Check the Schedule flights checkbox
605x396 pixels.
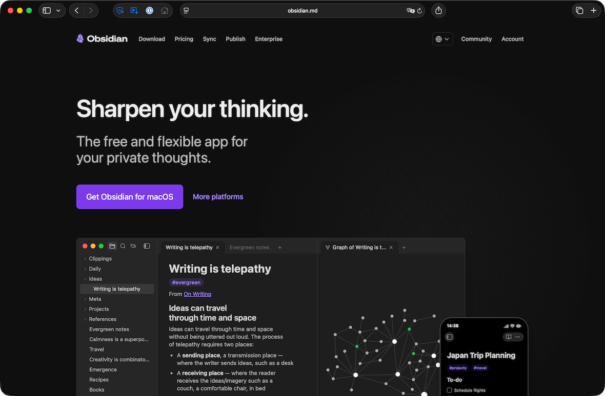pyautogui.click(x=450, y=390)
